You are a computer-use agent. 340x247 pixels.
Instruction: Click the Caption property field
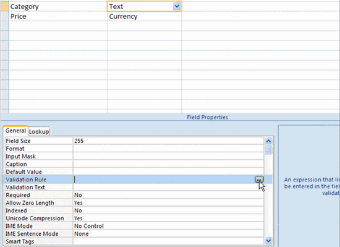click(x=169, y=164)
